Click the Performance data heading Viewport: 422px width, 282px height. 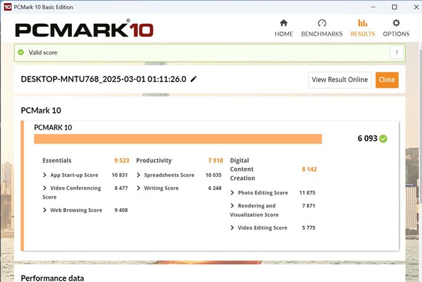click(x=52, y=278)
